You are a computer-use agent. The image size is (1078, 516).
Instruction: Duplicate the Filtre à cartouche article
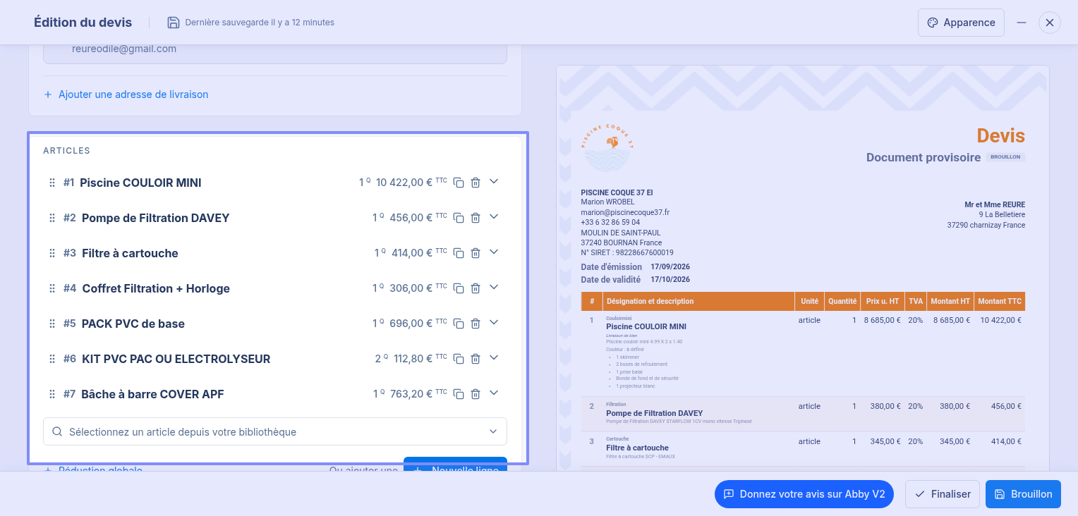click(x=459, y=253)
